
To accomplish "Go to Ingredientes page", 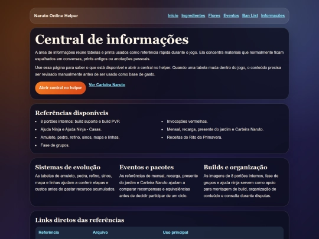I will (x=193, y=16).
